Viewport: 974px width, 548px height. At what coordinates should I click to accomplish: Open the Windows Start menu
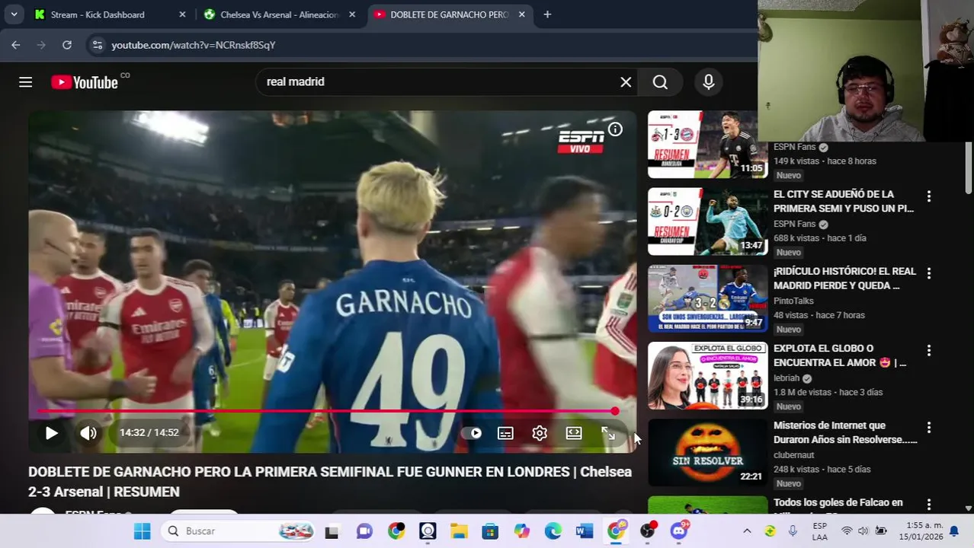coord(142,531)
